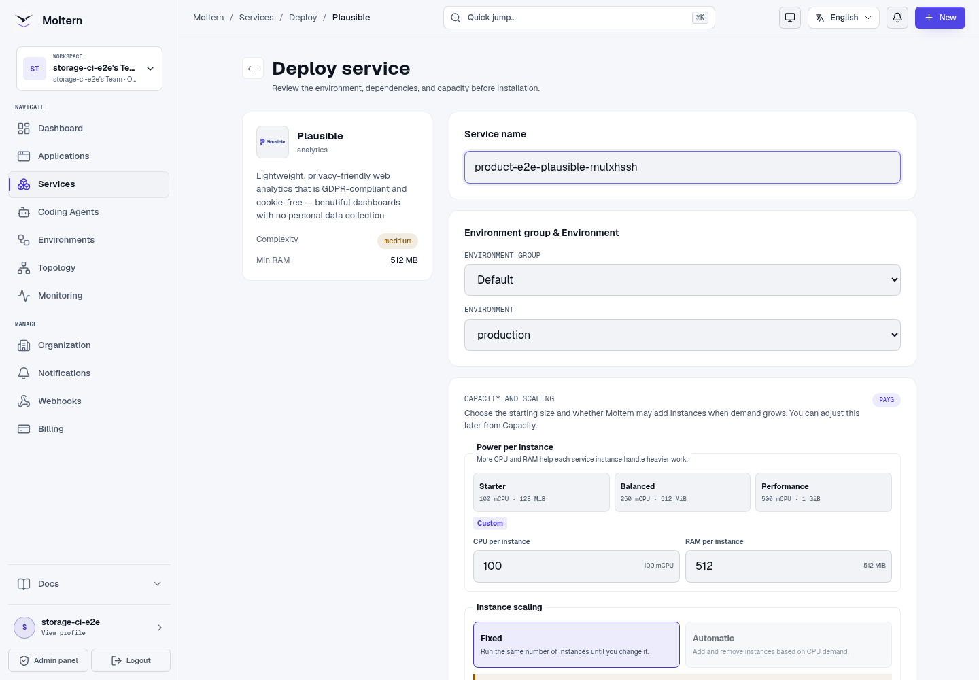The width and height of the screenshot is (979, 680).
Task: Expand the Docs section
Action: click(89, 584)
